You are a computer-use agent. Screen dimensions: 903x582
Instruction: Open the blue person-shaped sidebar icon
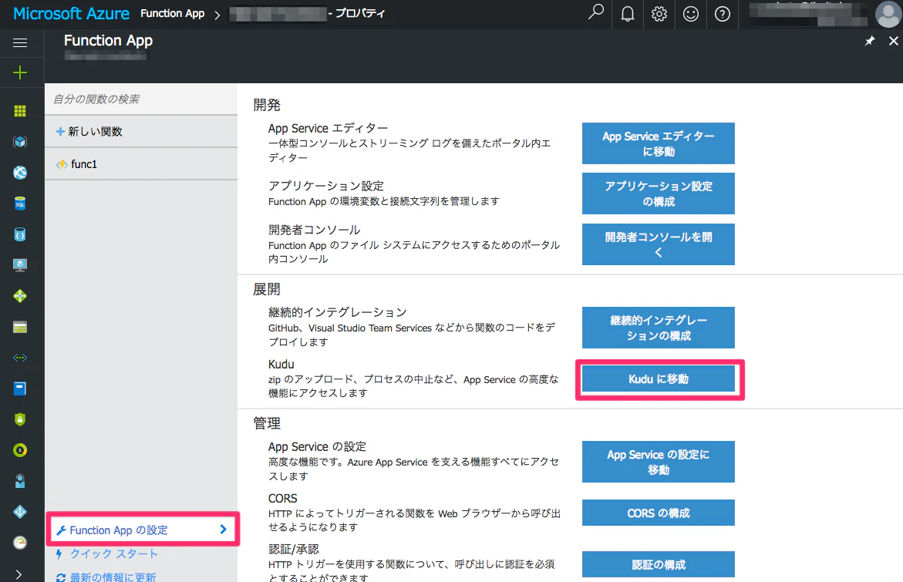coord(20,481)
